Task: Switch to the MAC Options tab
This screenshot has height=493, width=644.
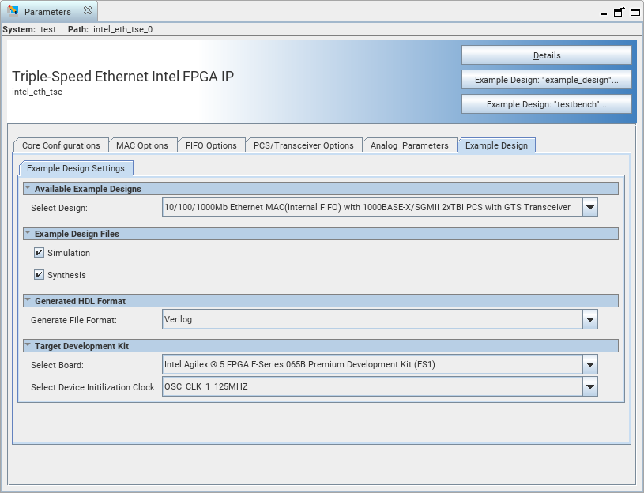Action: coord(142,145)
